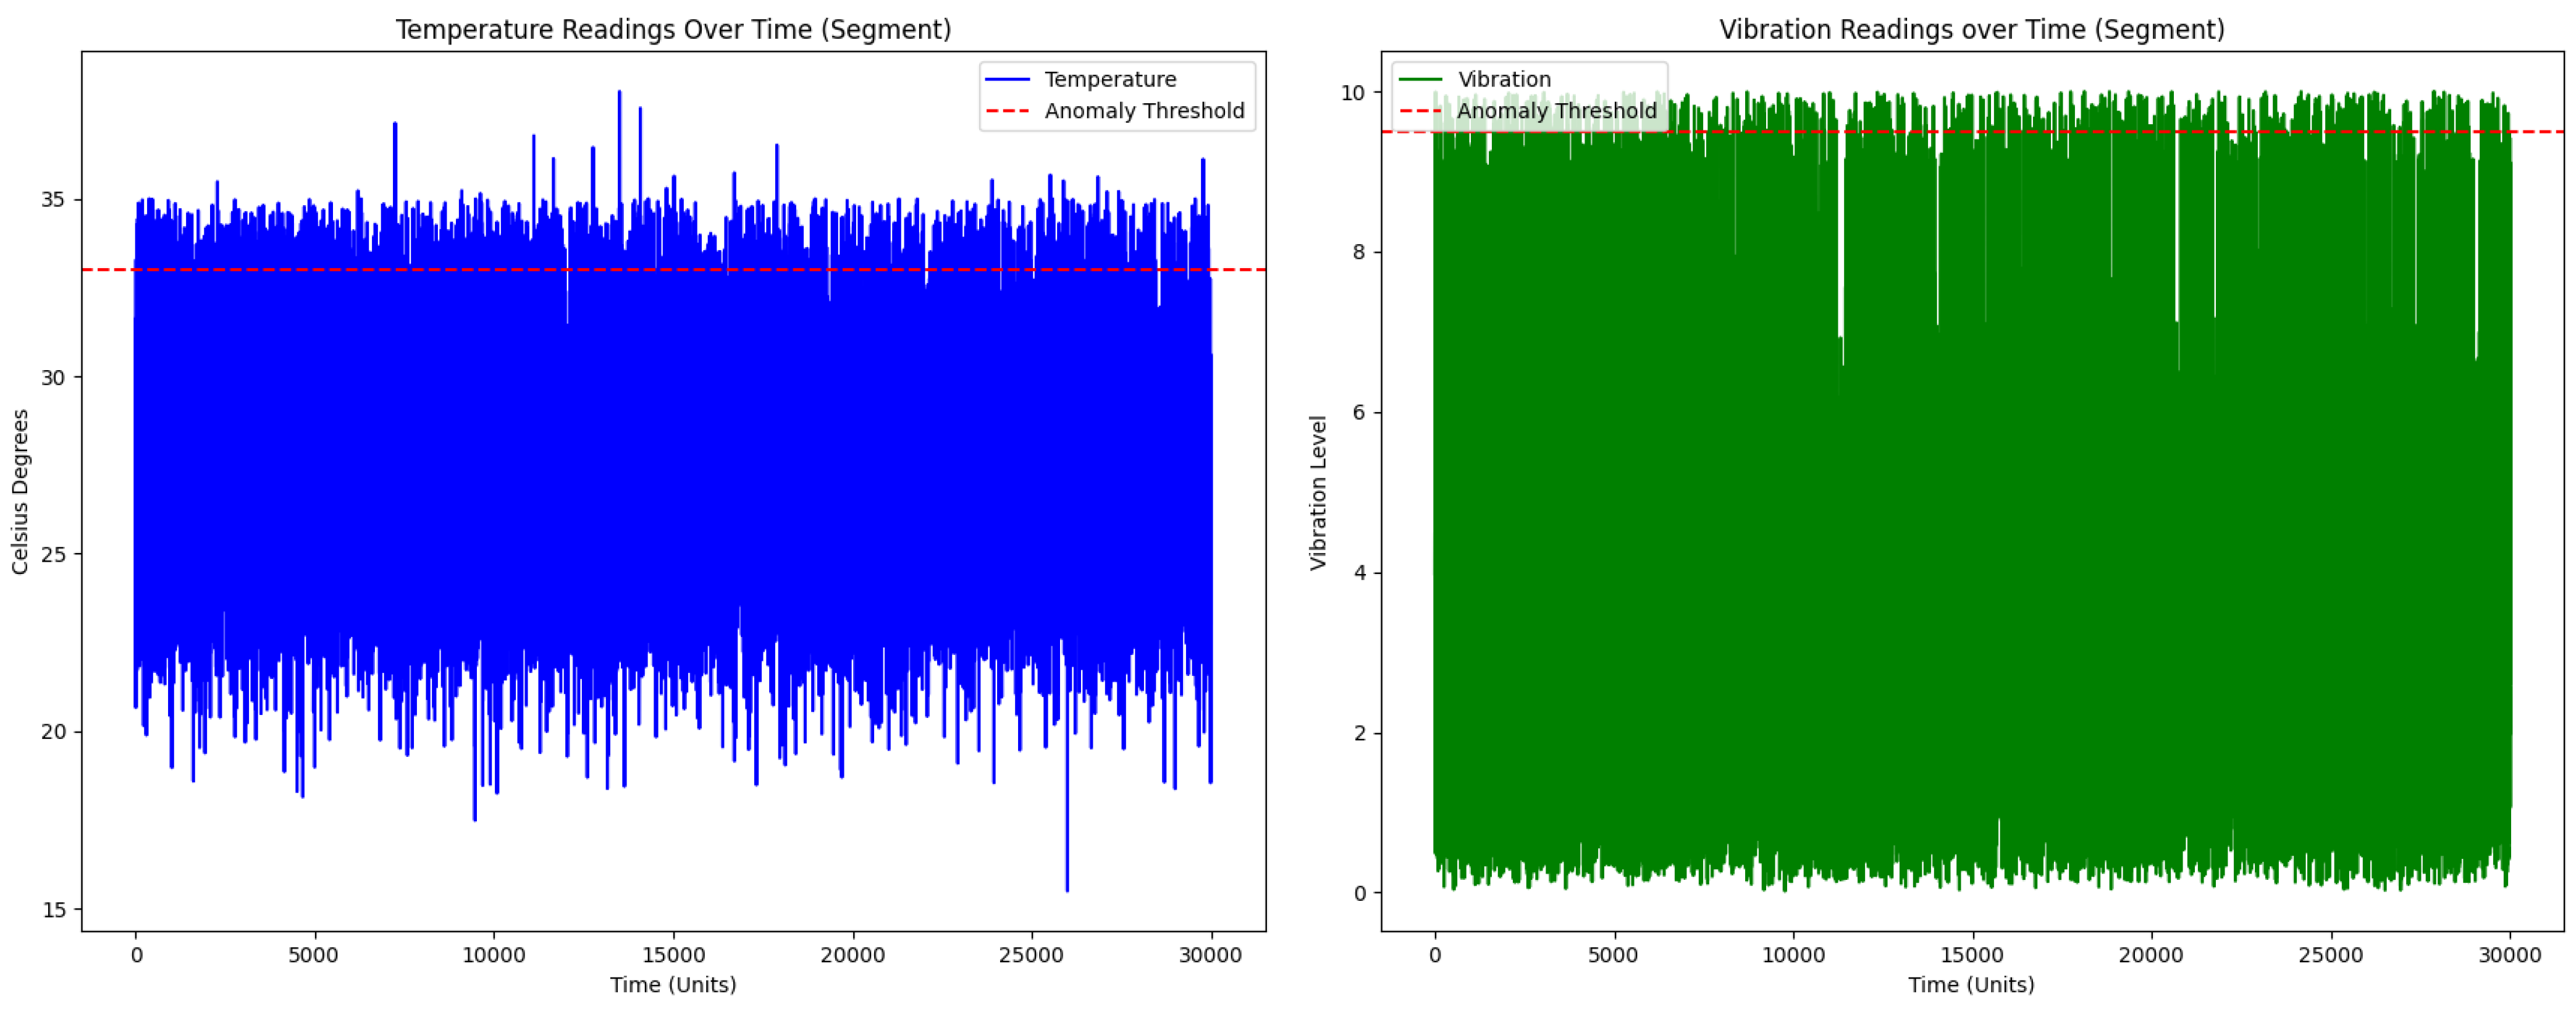The image size is (2576, 1009).
Task: Click the temperature plot's red dashed legend line
Action: 1007,111
